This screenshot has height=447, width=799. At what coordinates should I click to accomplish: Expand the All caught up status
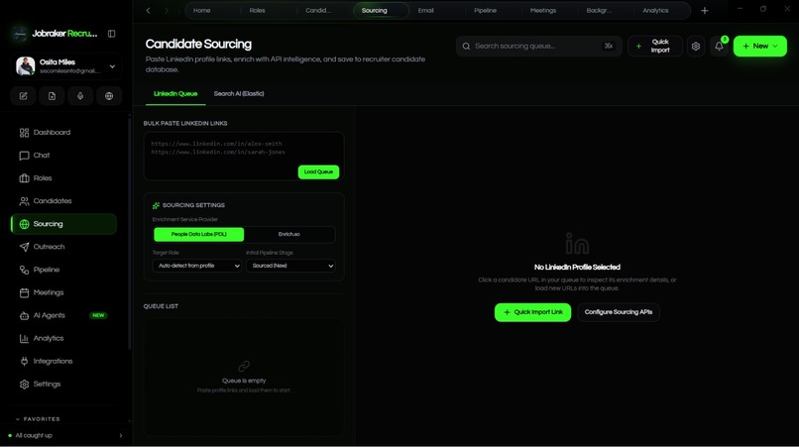66,436
